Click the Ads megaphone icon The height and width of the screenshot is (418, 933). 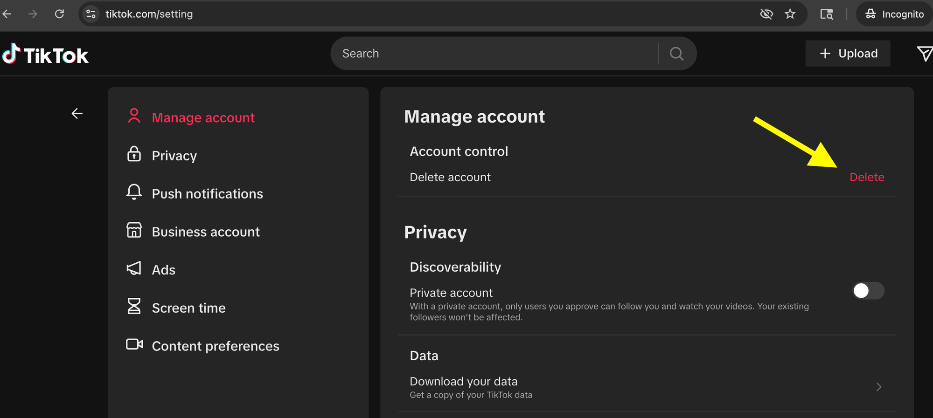(x=134, y=268)
